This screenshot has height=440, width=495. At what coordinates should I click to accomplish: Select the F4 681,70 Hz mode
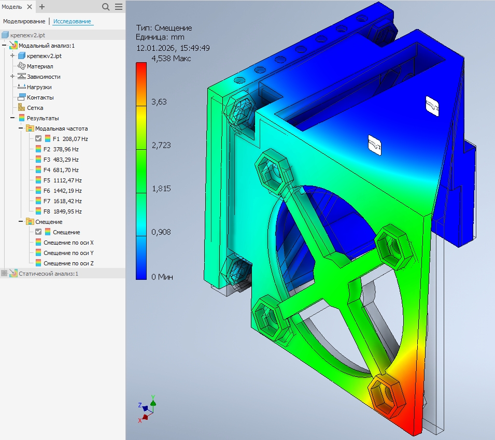tap(61, 170)
